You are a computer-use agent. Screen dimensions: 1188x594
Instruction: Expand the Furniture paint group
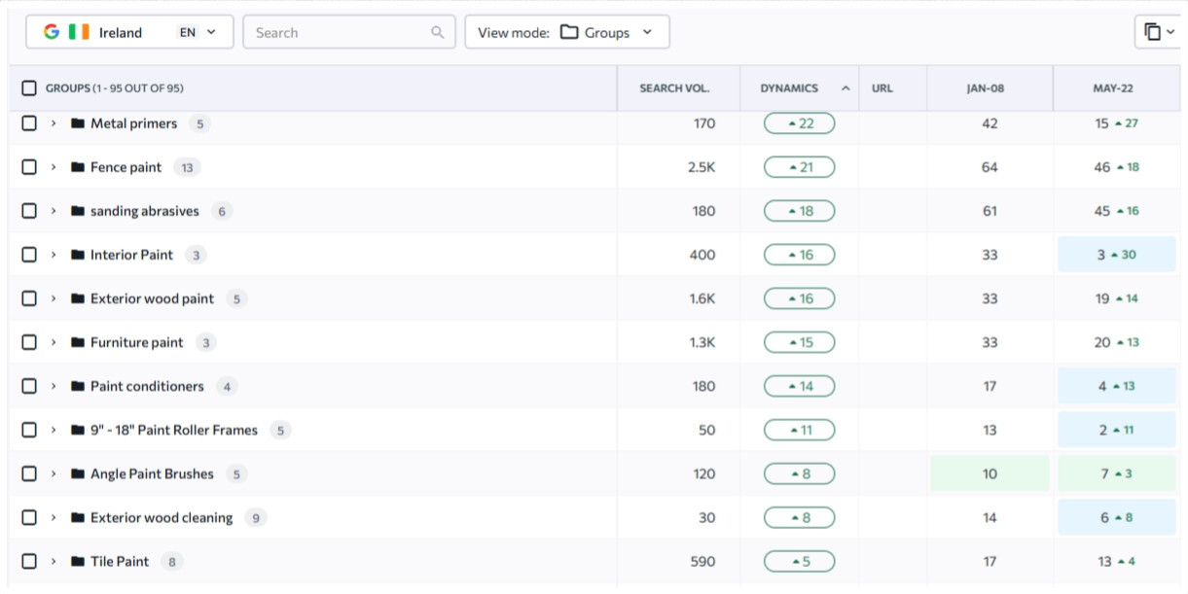(x=54, y=342)
